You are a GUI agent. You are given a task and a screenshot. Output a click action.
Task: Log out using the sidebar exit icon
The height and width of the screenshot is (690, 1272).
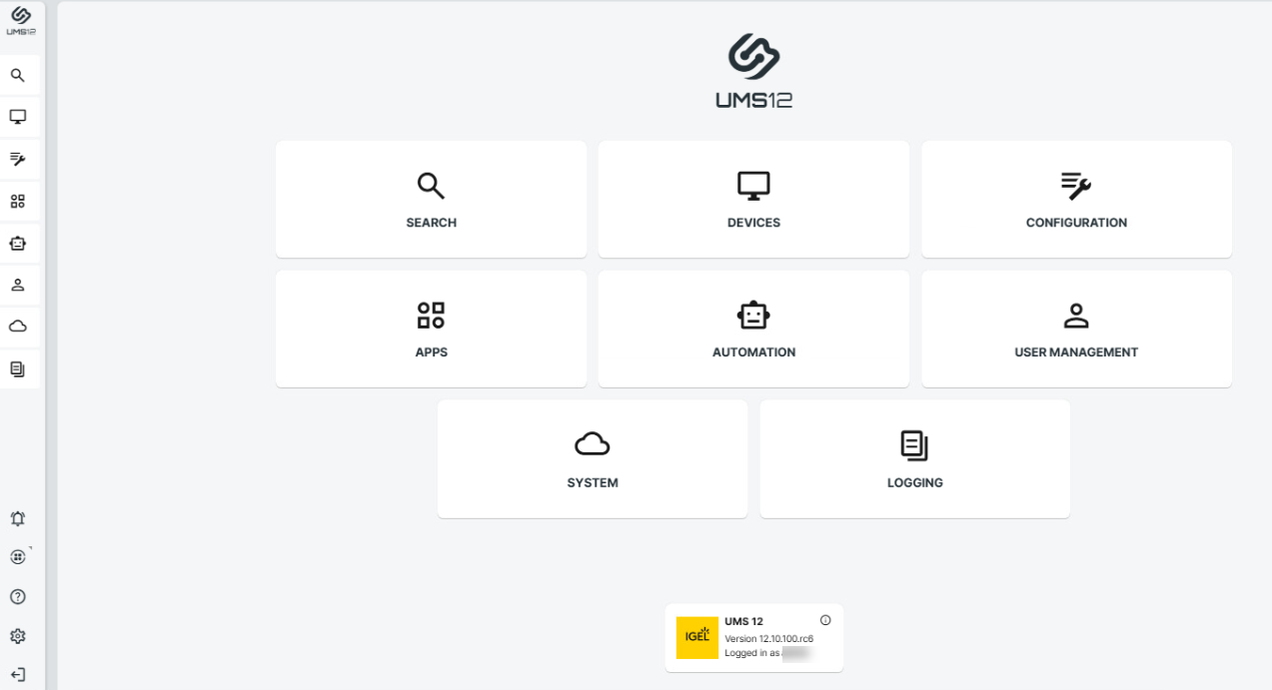point(18,674)
